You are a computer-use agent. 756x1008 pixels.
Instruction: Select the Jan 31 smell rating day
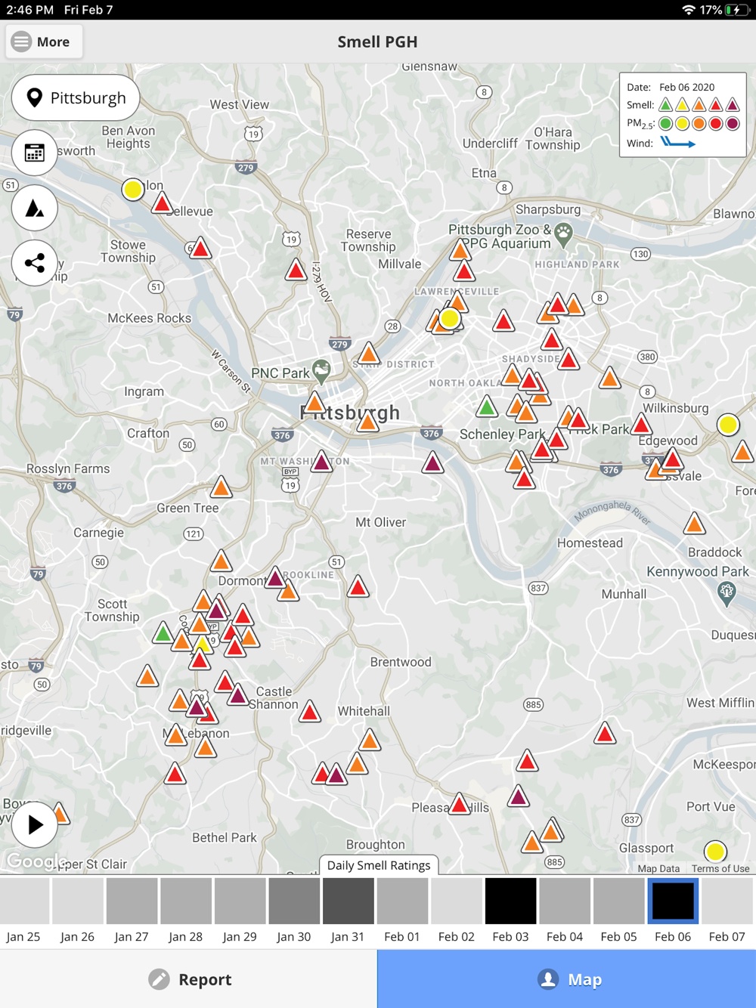348,911
